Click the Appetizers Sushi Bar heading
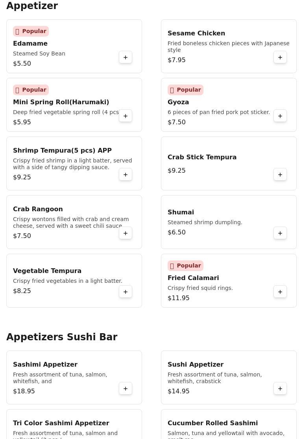The width and height of the screenshot is (303, 439). click(62, 337)
